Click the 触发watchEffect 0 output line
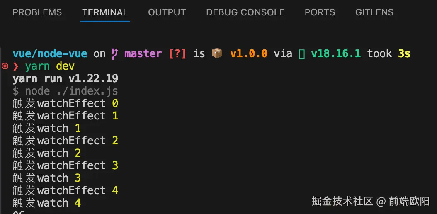 (x=65, y=103)
